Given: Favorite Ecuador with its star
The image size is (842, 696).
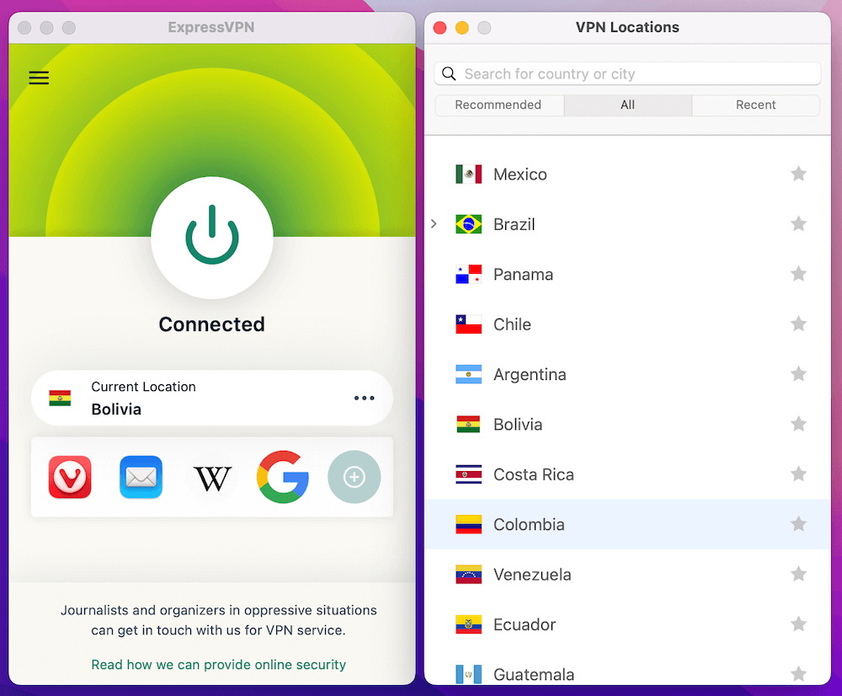Looking at the screenshot, I should 798,624.
